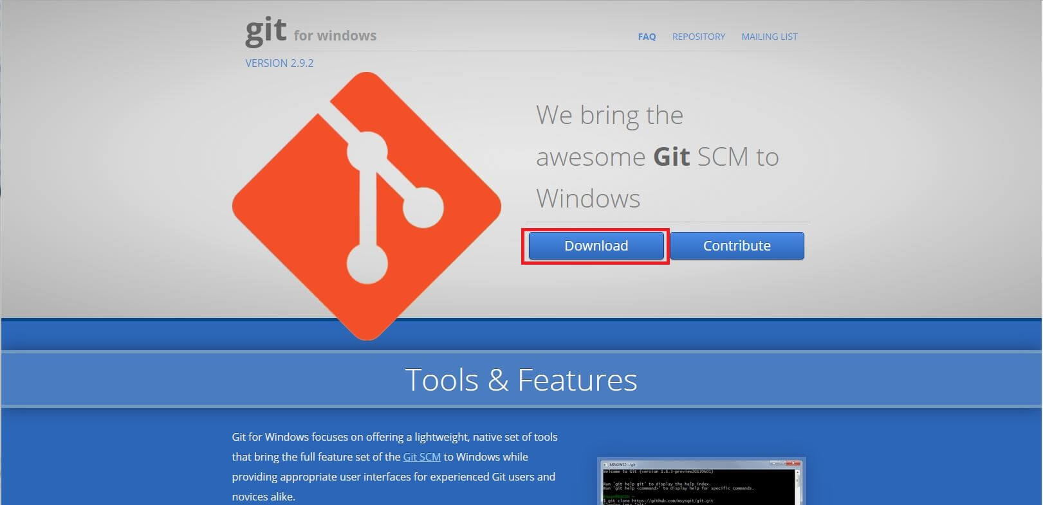Click the gray 'git' wordmark in header
Viewport: 1043px width, 505px height.
265,31
